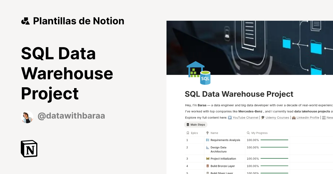The width and height of the screenshot is (333, 174).
Task: Click the @datawithbaraa avatar photo
Action: (27, 117)
